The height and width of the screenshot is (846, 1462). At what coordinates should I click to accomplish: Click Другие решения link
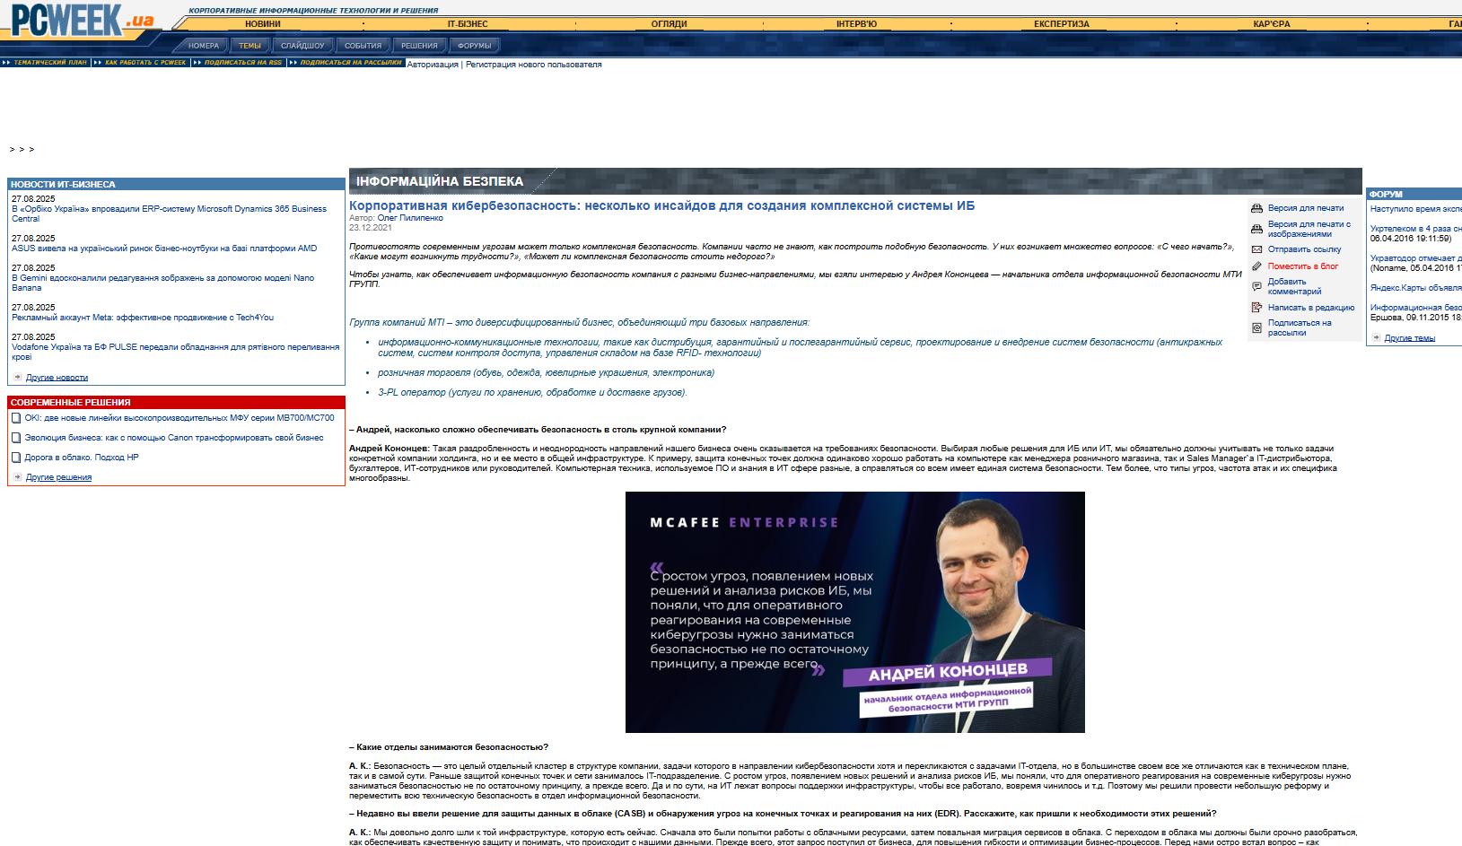tap(58, 477)
